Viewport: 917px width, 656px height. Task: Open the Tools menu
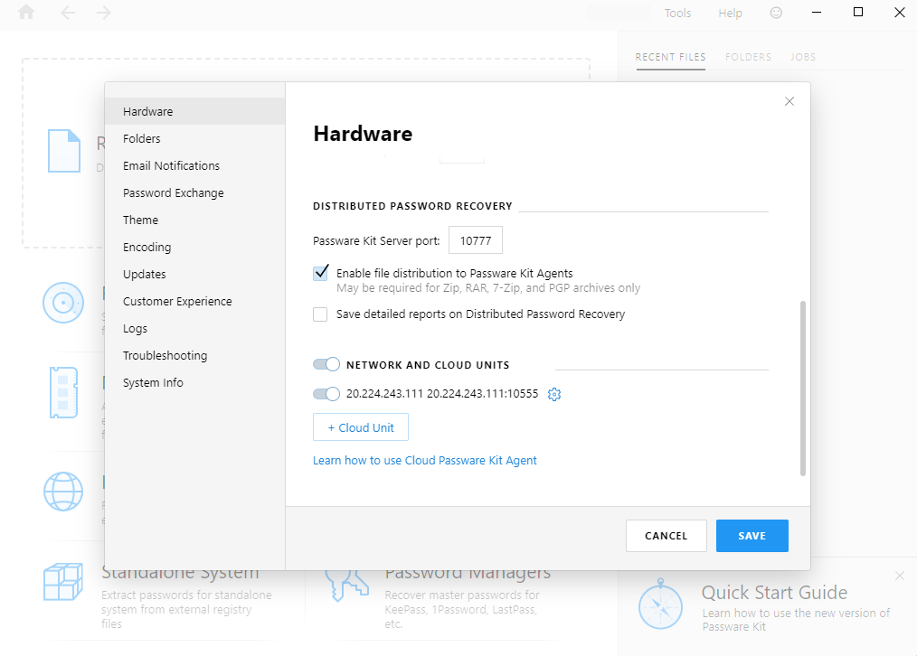click(x=678, y=13)
